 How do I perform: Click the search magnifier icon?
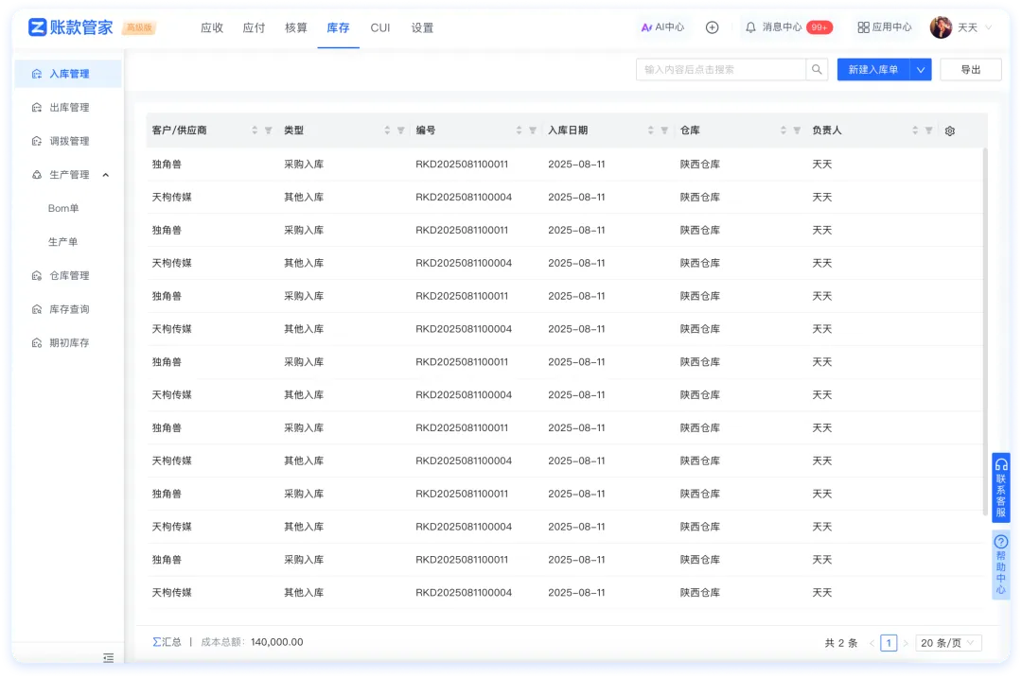[816, 69]
